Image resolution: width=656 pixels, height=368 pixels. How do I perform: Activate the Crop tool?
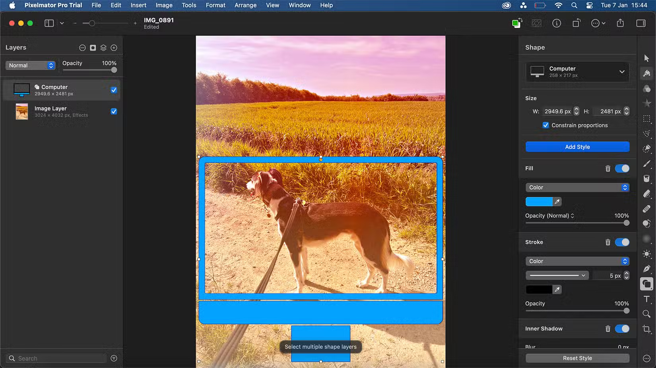646,329
